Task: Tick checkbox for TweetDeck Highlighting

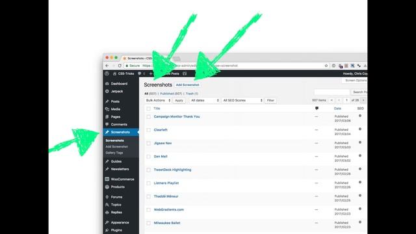Action: coord(149,170)
